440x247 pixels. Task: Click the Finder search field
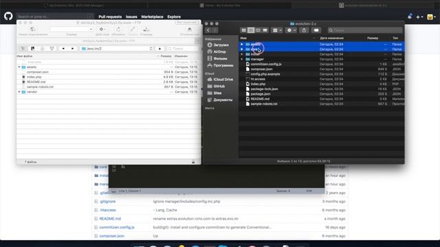[365, 30]
